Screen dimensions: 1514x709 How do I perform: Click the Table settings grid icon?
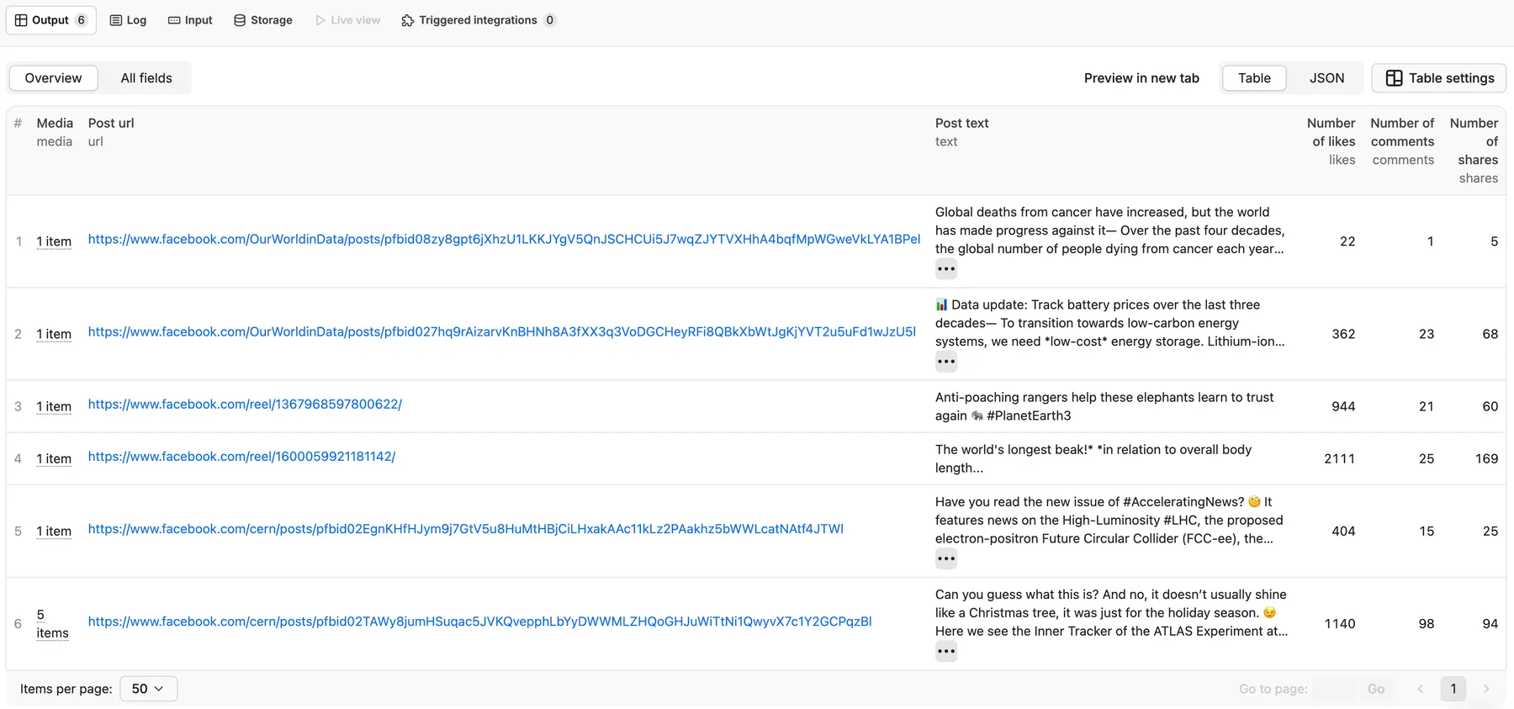click(x=1394, y=78)
